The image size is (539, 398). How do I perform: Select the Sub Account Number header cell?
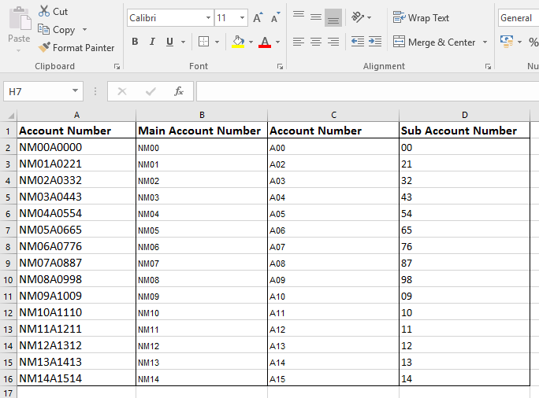click(x=464, y=131)
